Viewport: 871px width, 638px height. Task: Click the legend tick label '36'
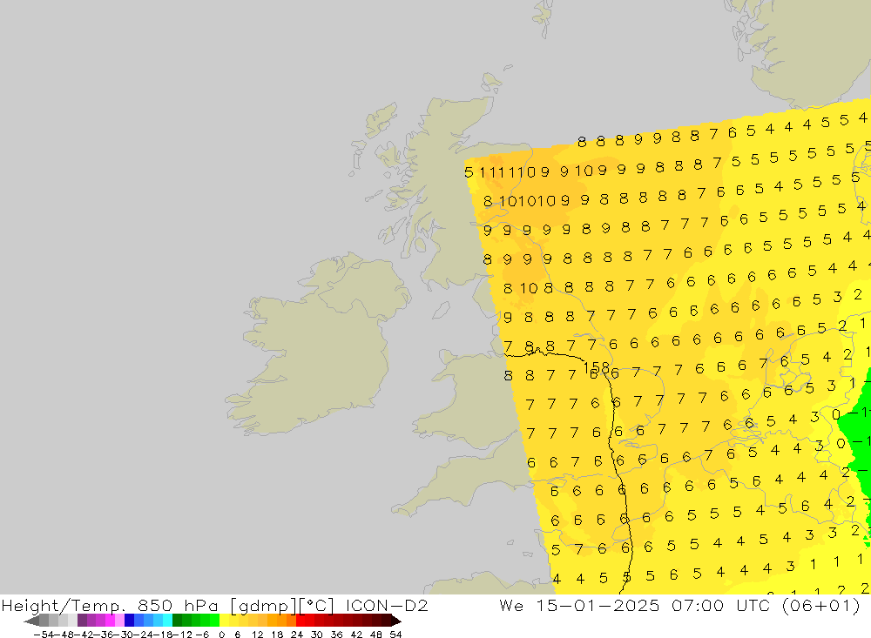(x=336, y=635)
